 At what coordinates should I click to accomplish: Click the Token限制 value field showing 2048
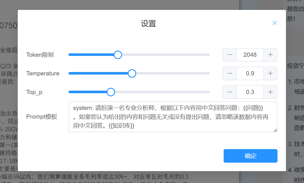pos(250,55)
